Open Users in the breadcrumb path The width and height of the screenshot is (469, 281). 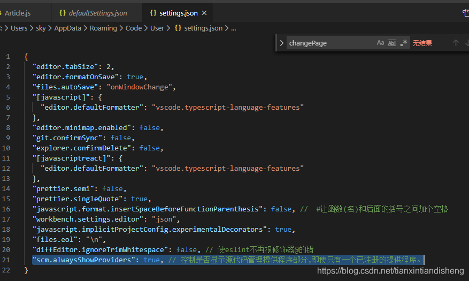19,28
